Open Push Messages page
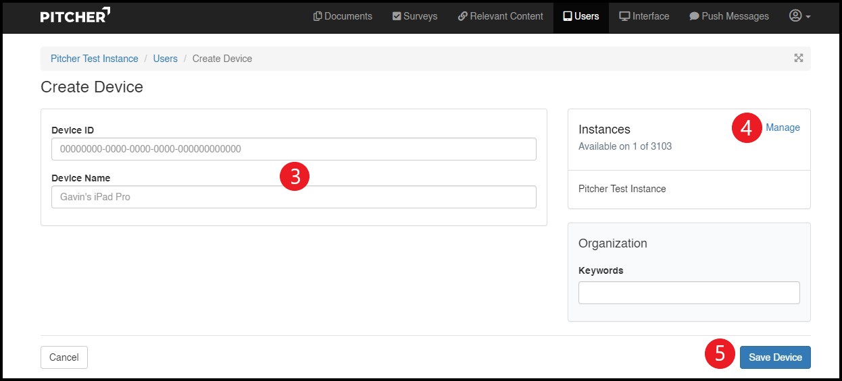Image resolution: width=842 pixels, height=381 pixels. tap(728, 16)
